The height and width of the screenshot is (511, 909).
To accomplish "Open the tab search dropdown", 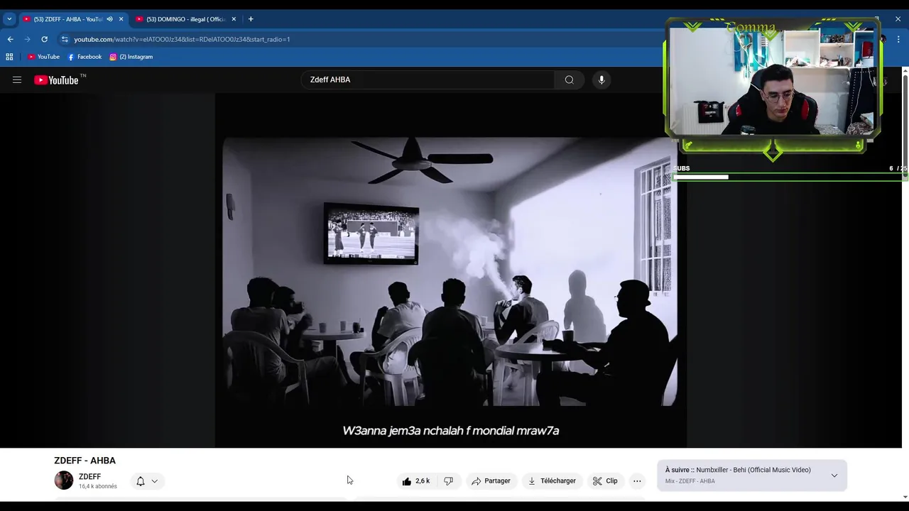I will (9, 19).
